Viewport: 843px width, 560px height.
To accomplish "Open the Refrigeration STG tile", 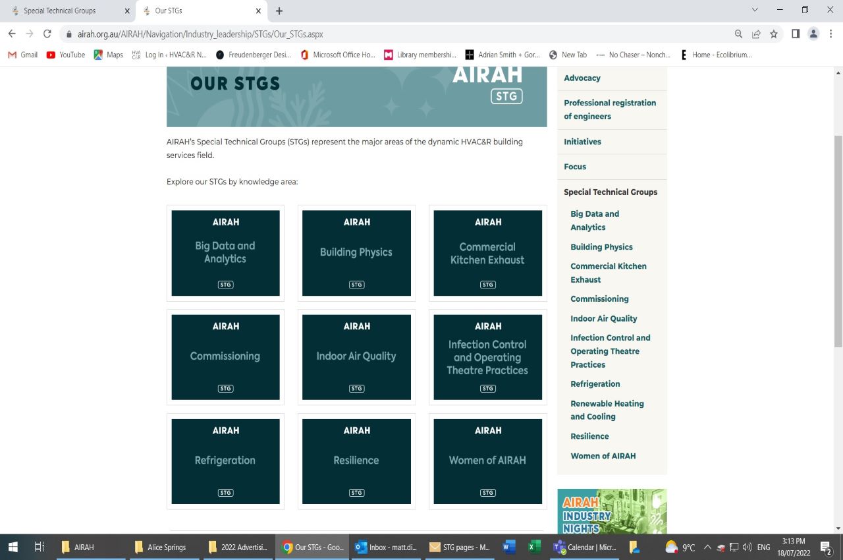I will click(x=225, y=461).
